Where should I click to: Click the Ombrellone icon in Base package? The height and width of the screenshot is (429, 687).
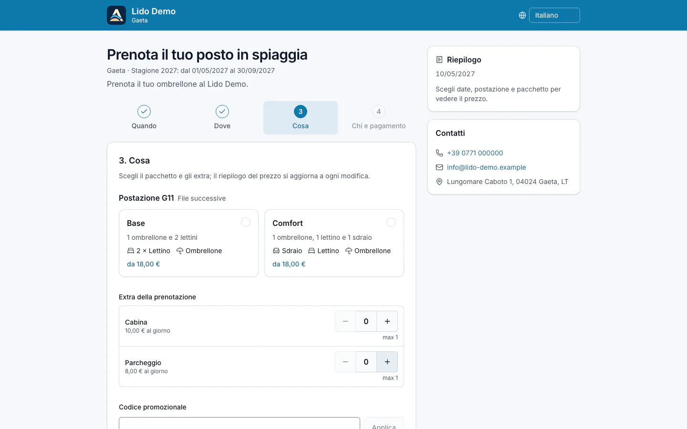point(180,251)
